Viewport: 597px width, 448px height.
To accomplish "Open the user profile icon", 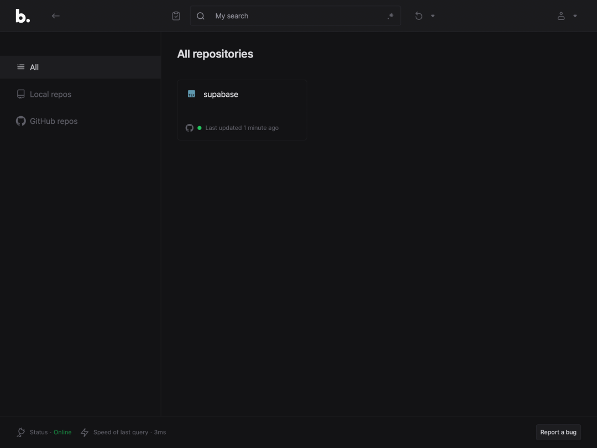I will (x=561, y=16).
